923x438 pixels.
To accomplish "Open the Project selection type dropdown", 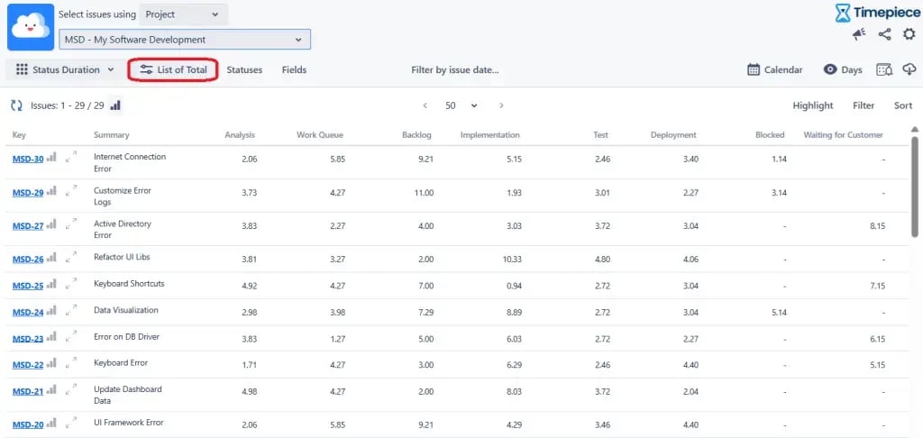I will tap(183, 14).
